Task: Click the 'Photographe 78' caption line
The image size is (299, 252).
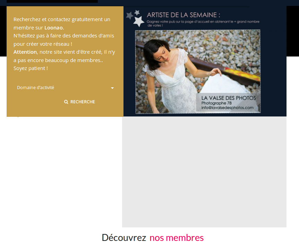Action: click(x=216, y=103)
